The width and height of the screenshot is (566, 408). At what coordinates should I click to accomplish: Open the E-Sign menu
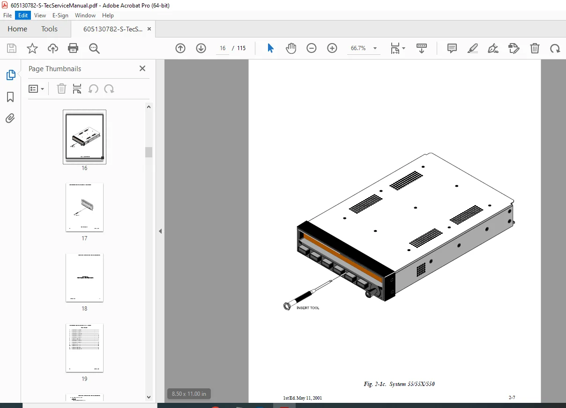coord(60,15)
